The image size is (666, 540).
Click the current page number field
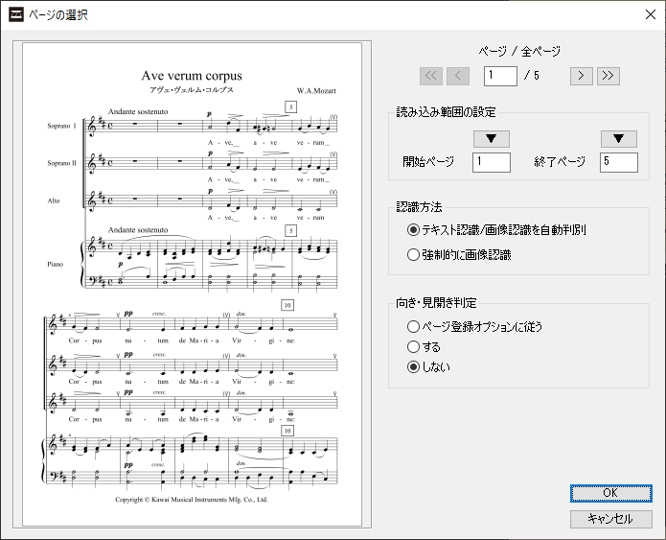[x=500, y=76]
